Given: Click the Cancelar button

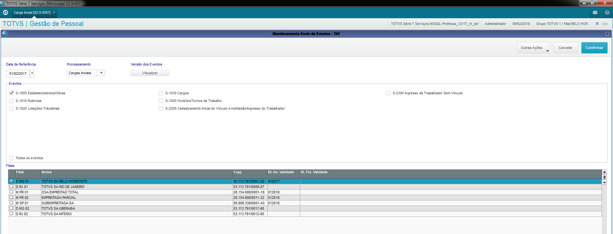Looking at the screenshot, I should tap(565, 48).
